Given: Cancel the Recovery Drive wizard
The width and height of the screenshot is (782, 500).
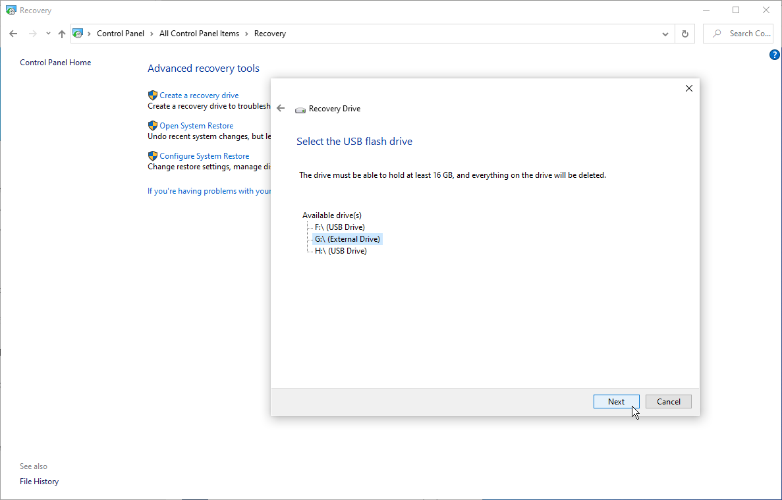Looking at the screenshot, I should [668, 401].
